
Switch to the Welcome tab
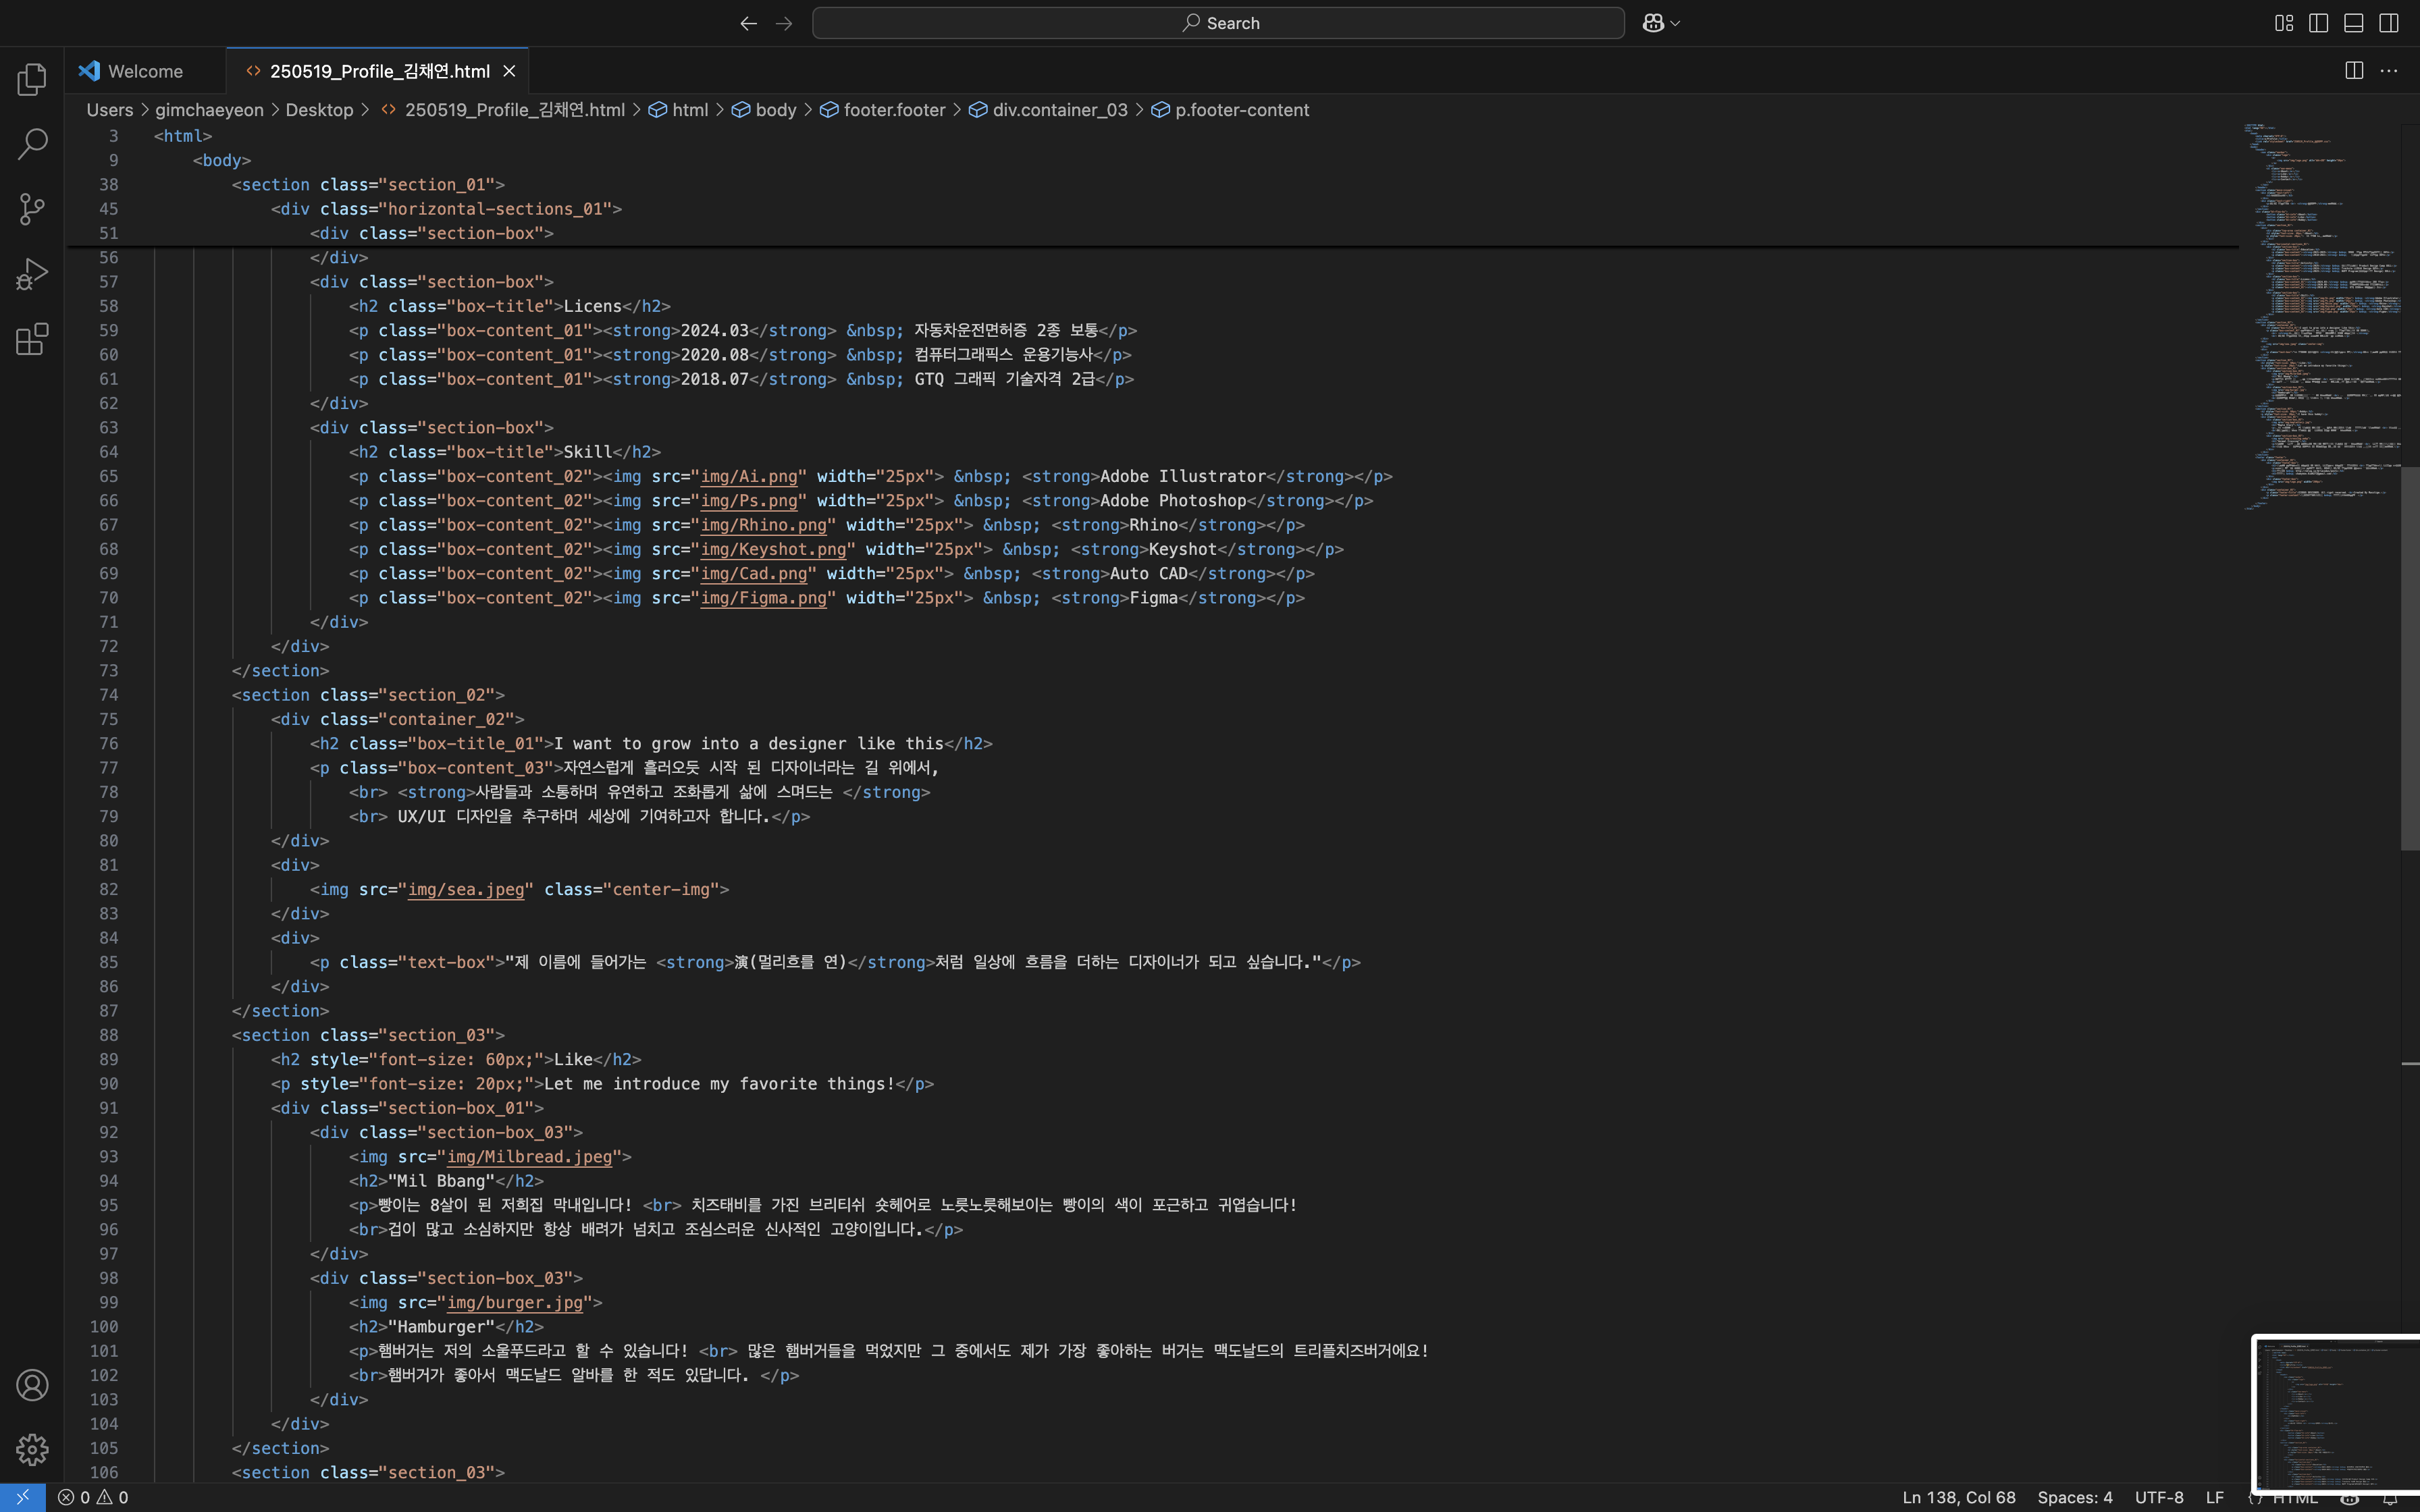pos(144,71)
